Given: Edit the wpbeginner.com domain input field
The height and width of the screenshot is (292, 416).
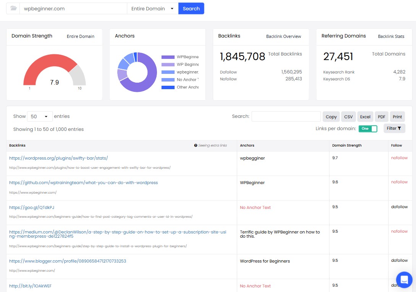Looking at the screenshot, I should 73,8.
